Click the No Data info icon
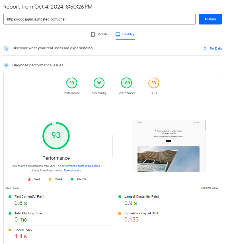 (205, 49)
